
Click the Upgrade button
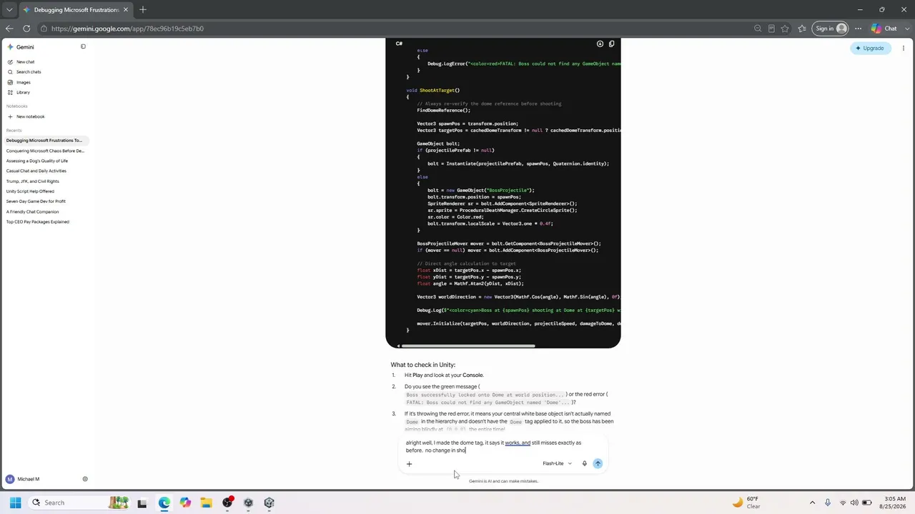tap(869, 48)
